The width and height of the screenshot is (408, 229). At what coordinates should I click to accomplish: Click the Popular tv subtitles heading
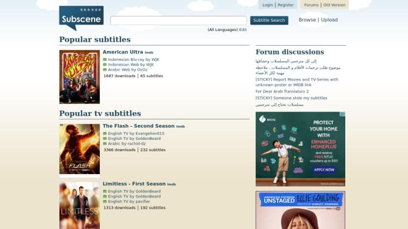(x=100, y=113)
